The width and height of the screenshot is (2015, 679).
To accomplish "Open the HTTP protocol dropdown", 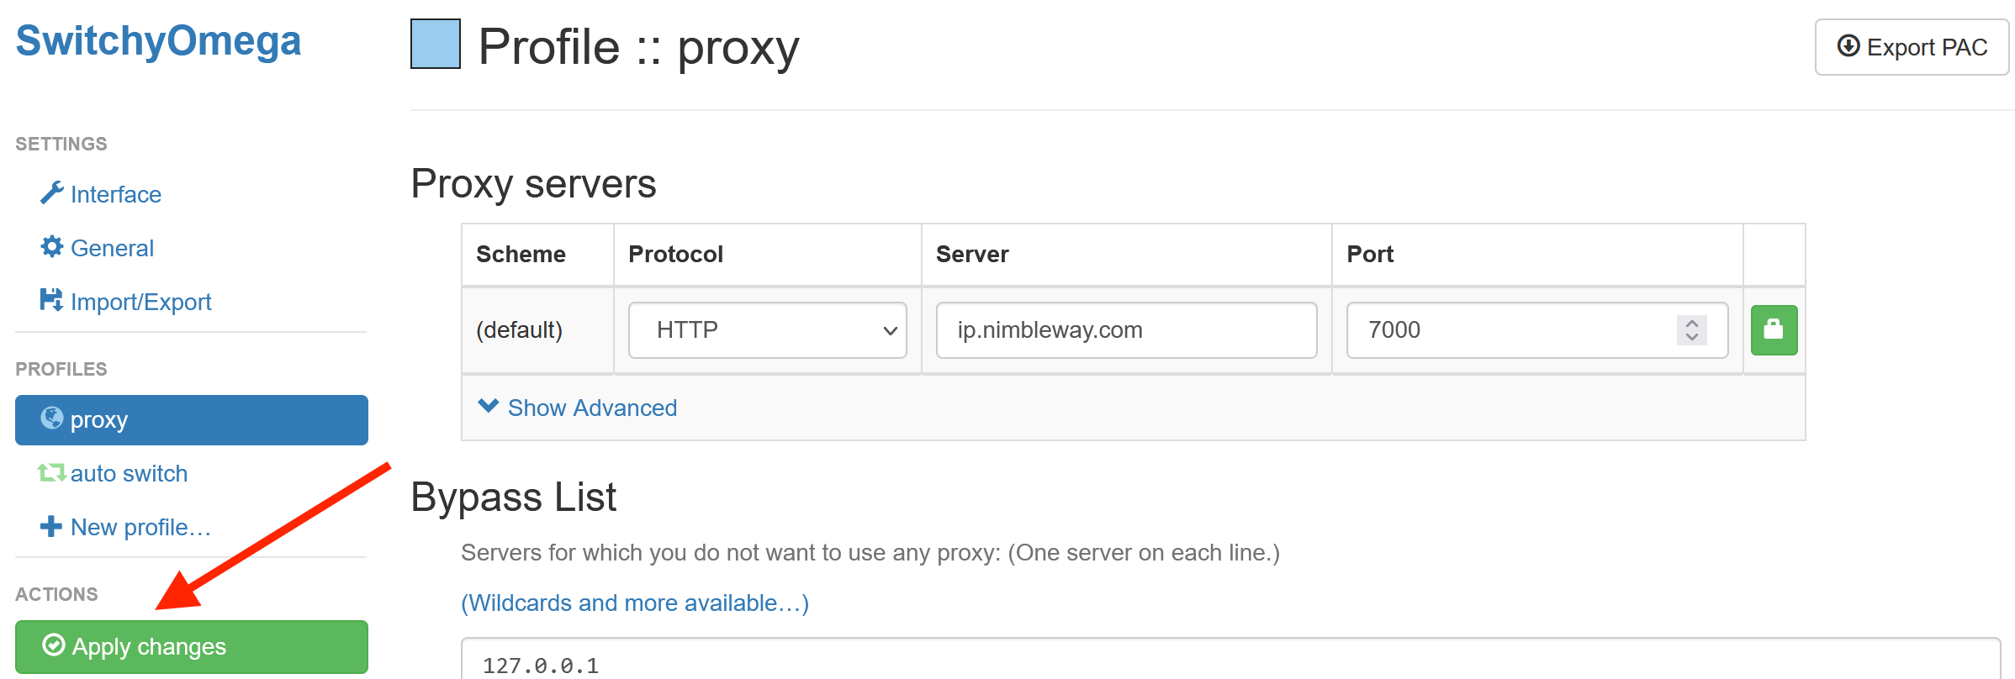I will coord(767,330).
